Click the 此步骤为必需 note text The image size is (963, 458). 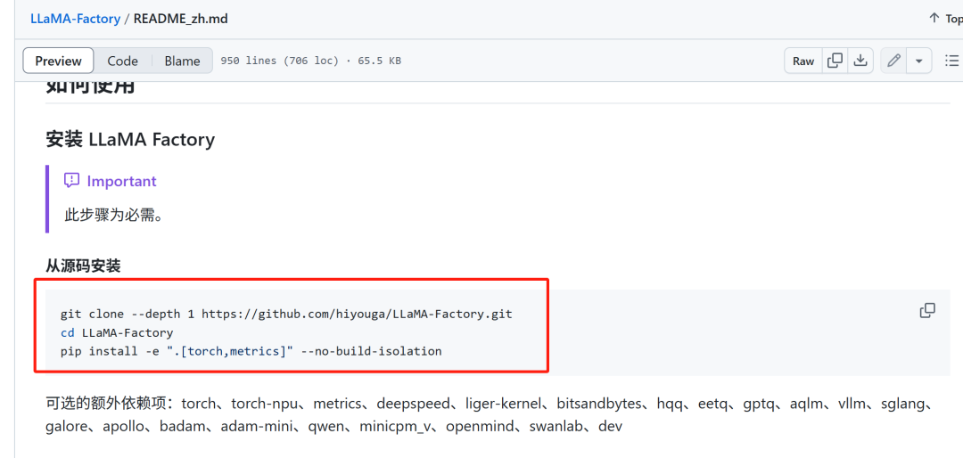click(x=113, y=215)
